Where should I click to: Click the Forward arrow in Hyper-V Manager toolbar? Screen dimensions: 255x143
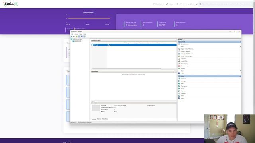coord(73,37)
